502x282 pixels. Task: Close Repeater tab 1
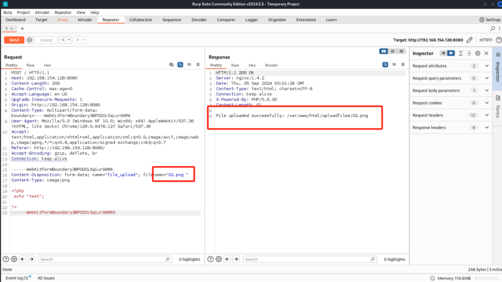click(x=12, y=29)
